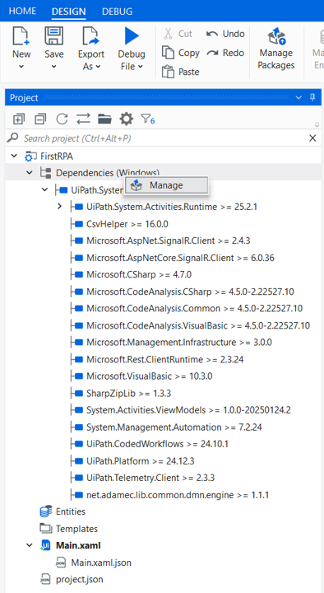This screenshot has height=593, width=324.
Task: Select net.adamec.lib.common.dmn.engine dependency
Action: (x=178, y=495)
